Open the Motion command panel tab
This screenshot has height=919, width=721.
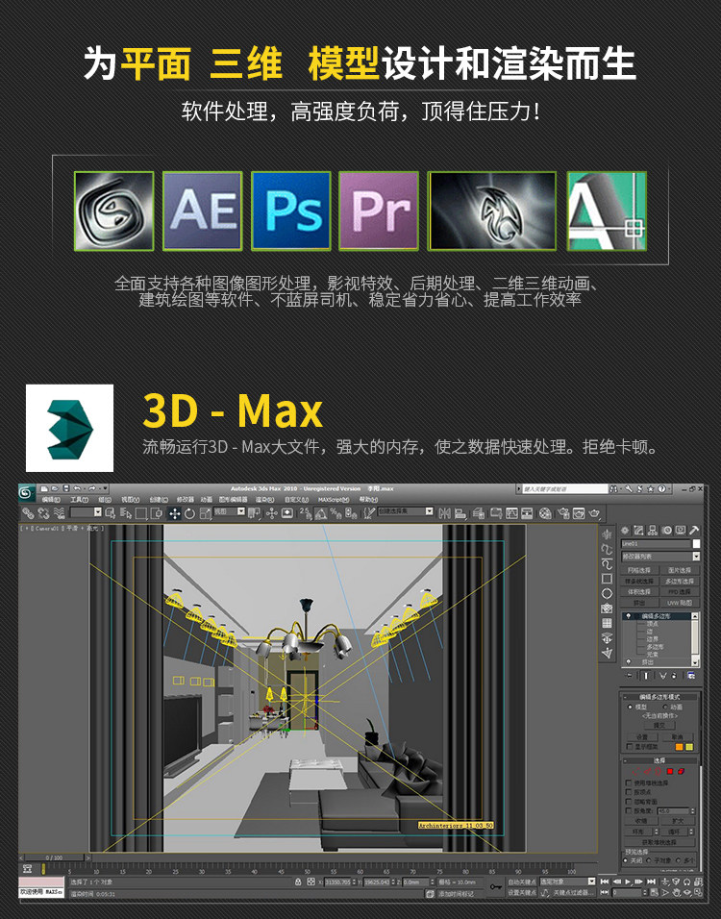coord(666,530)
